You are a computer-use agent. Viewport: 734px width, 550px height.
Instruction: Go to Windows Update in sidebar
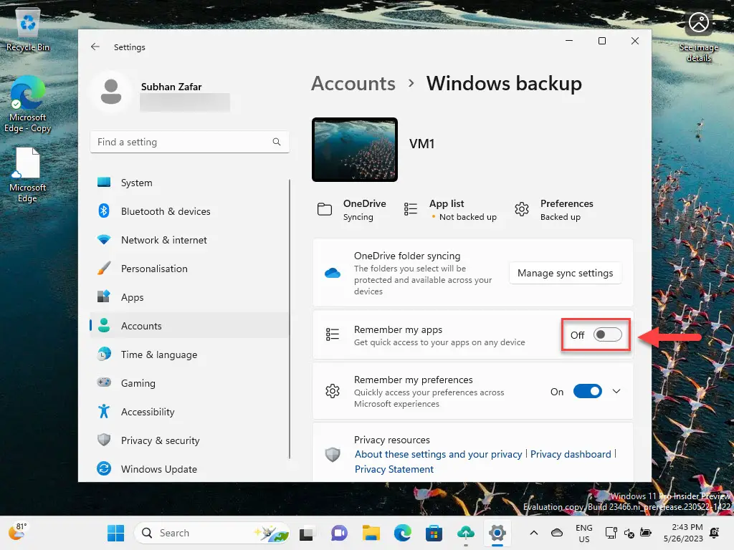158,469
